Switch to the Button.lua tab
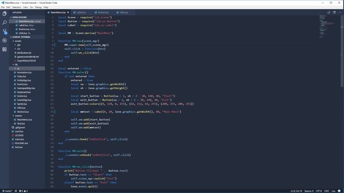 103,12
